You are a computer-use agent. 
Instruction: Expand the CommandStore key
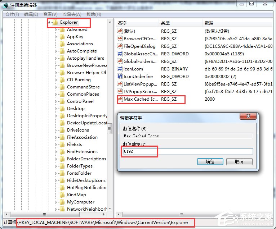coord(56,87)
